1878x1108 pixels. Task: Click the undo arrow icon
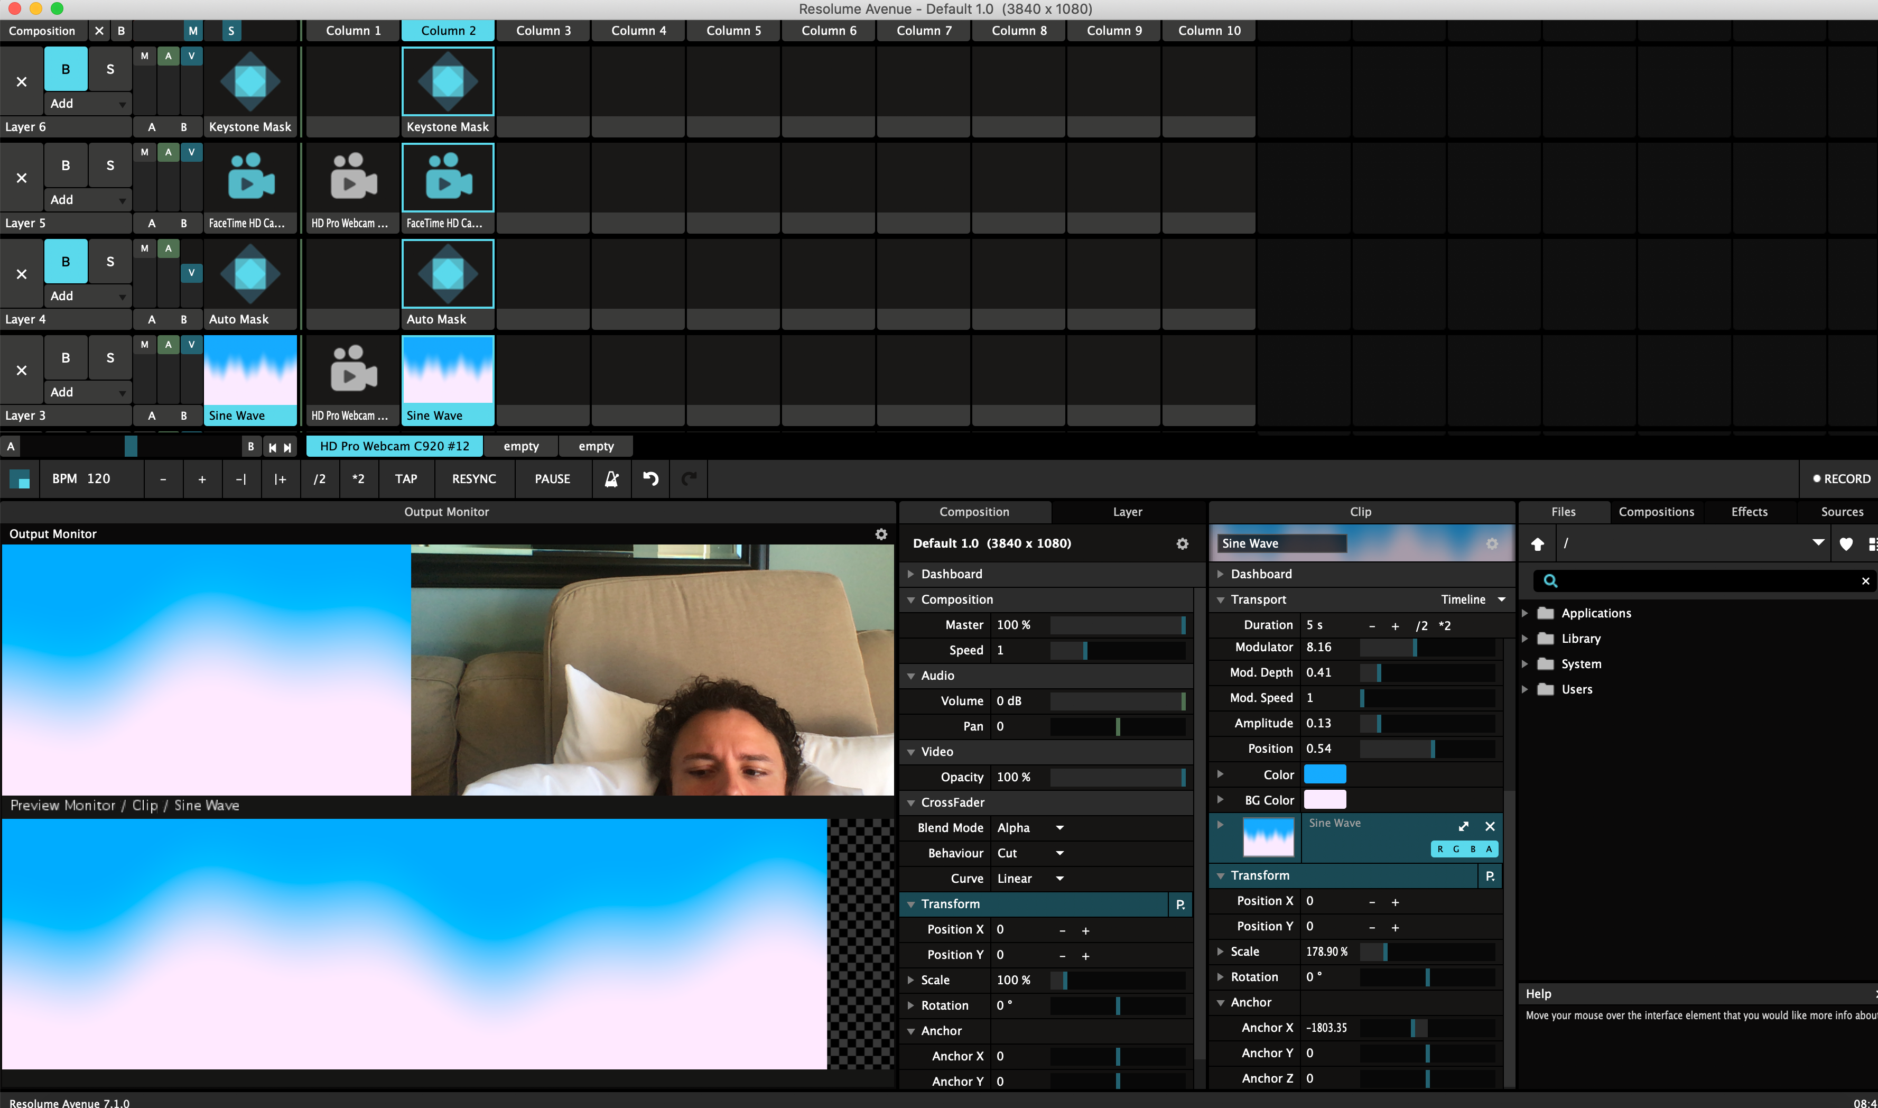tap(650, 478)
